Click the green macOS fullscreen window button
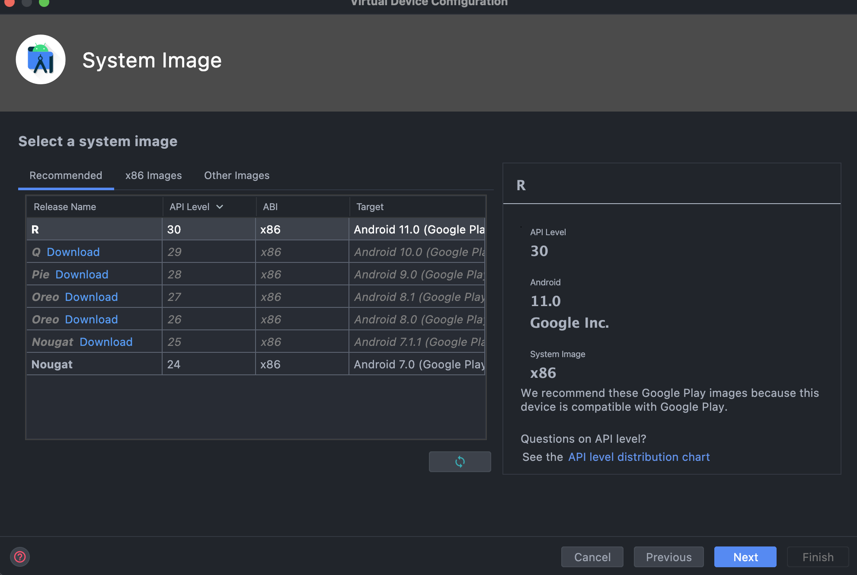Screen dimensions: 857x575 44,3
